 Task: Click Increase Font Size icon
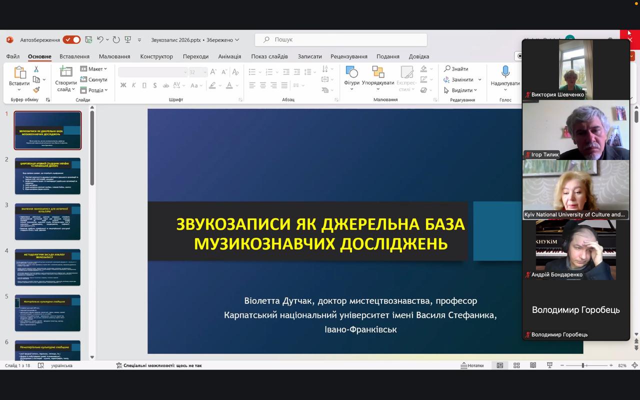pyautogui.click(x=213, y=72)
